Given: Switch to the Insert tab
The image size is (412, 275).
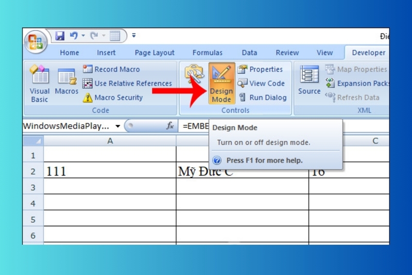Looking at the screenshot, I should click(x=106, y=53).
